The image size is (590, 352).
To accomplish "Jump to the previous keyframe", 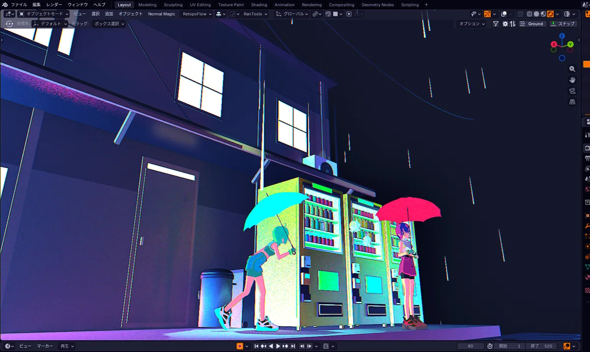I will 264,346.
